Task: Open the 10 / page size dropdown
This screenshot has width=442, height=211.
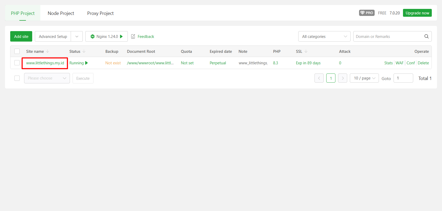Action: [x=364, y=78]
